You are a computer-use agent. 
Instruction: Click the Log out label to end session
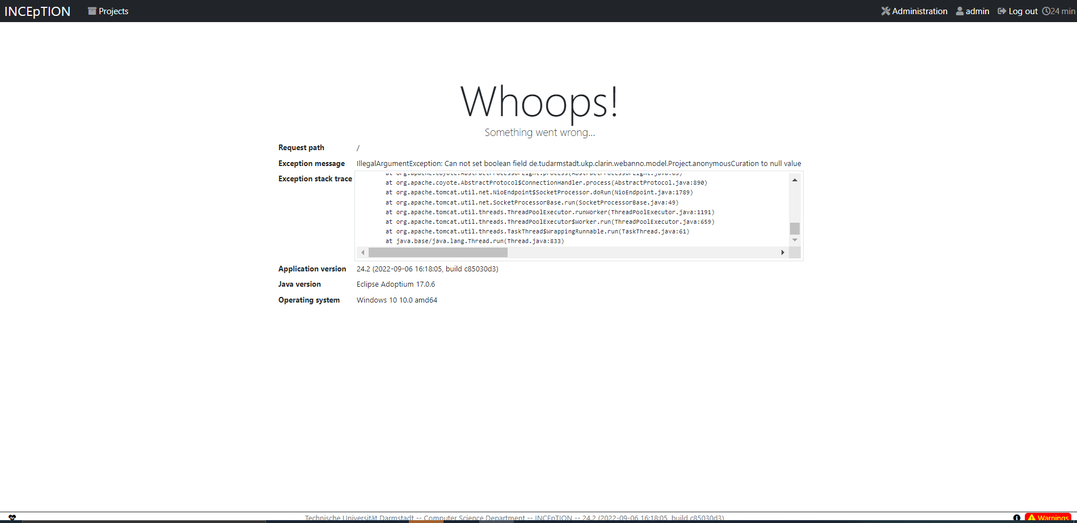[x=1023, y=11]
